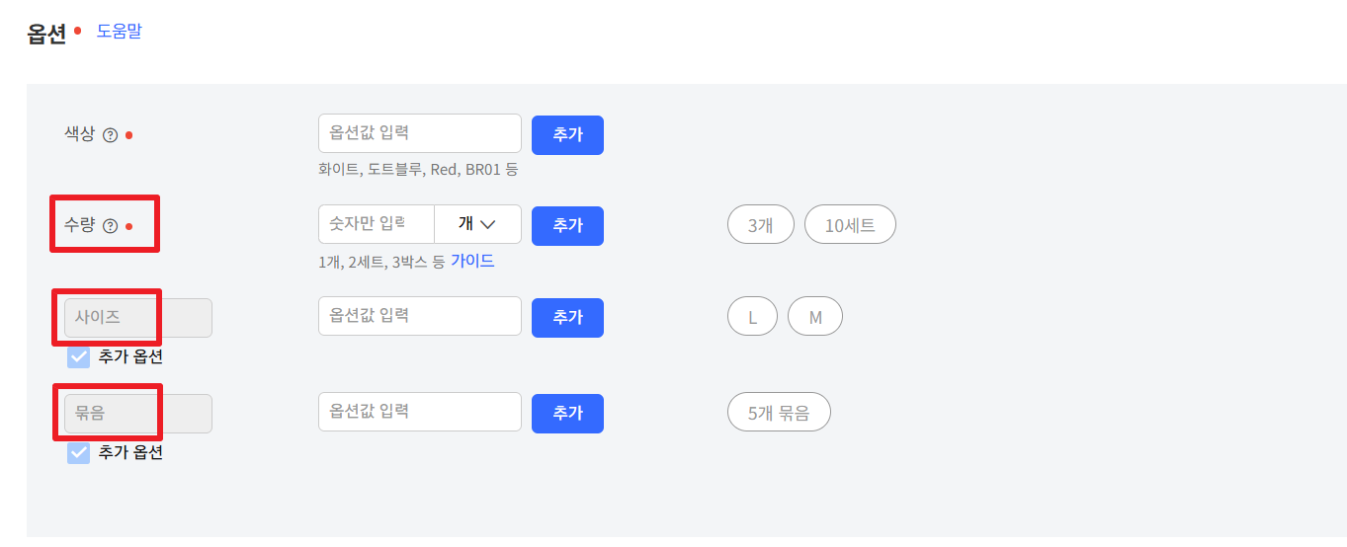Screen dimensions: 1347x547
Task: Toggle 추가 옵션 checkbox under 사이즈
Action: tap(78, 356)
